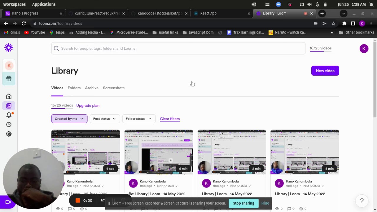Open the history clock icon in sidebar
Viewport: 377px width, 212px height.
click(x=9, y=125)
